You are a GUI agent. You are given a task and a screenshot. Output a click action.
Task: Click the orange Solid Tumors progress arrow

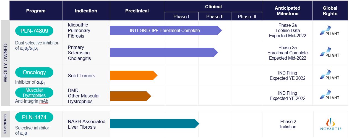click(133, 75)
